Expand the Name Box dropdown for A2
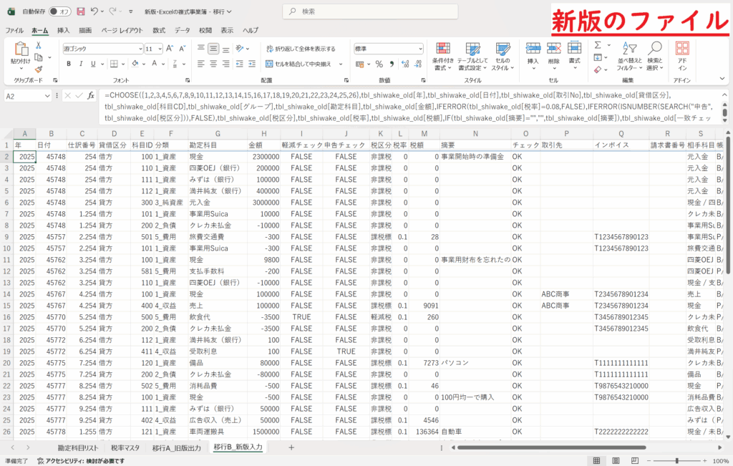 (x=49, y=96)
